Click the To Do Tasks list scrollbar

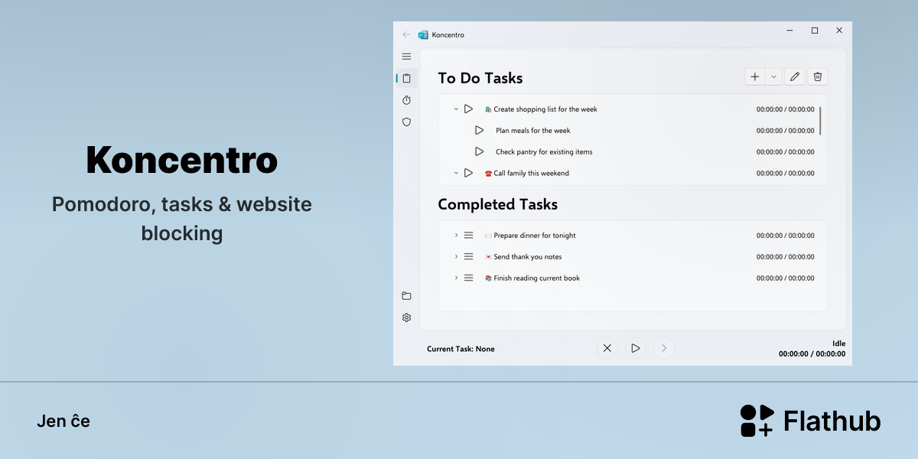821,121
